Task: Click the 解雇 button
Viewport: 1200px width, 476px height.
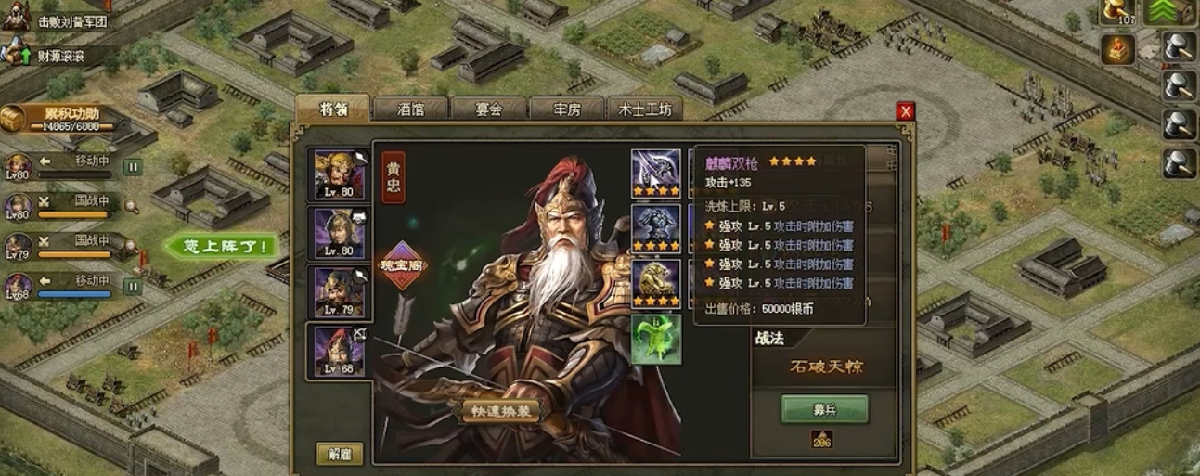Action: point(339,454)
